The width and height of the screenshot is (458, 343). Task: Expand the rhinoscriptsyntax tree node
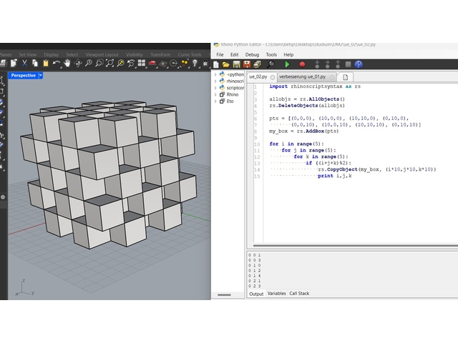[x=215, y=81]
